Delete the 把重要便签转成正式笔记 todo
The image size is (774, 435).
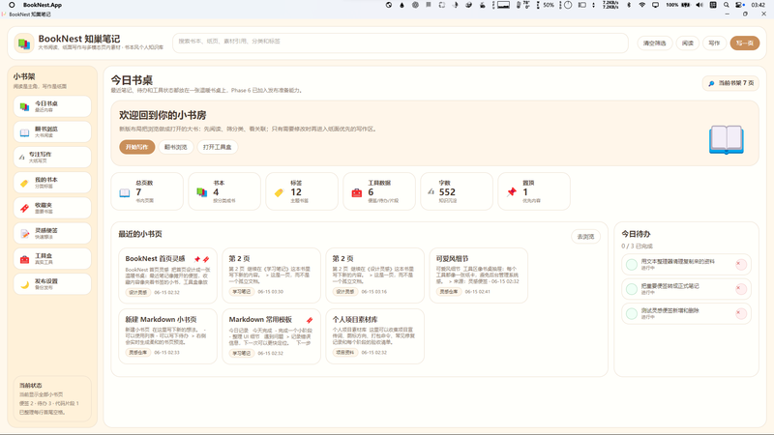[x=741, y=289]
